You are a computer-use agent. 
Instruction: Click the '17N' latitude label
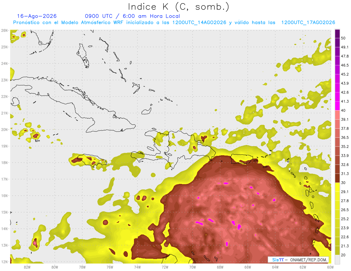4,179
